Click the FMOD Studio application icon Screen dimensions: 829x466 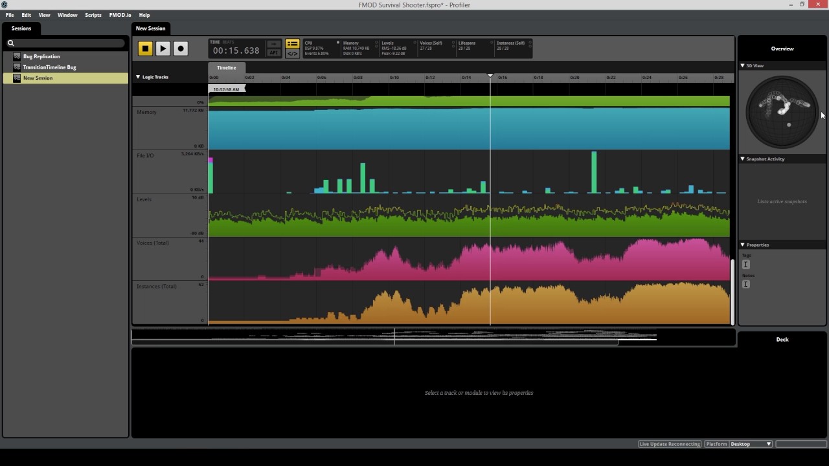tap(5, 5)
